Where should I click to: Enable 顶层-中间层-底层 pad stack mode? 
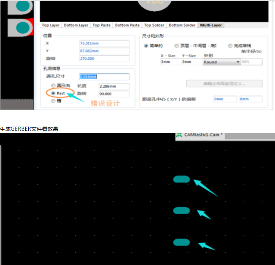pos(177,46)
